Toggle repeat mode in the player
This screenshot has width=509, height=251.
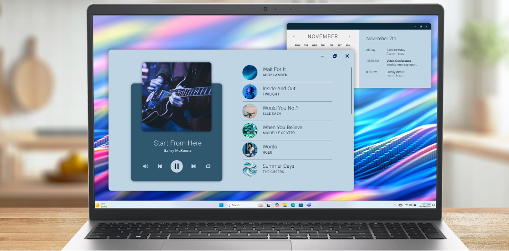pos(208,166)
